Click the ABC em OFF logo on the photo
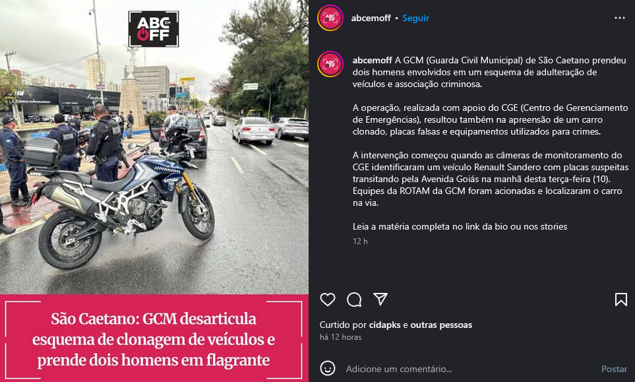This screenshot has height=382, width=635. pos(154,29)
